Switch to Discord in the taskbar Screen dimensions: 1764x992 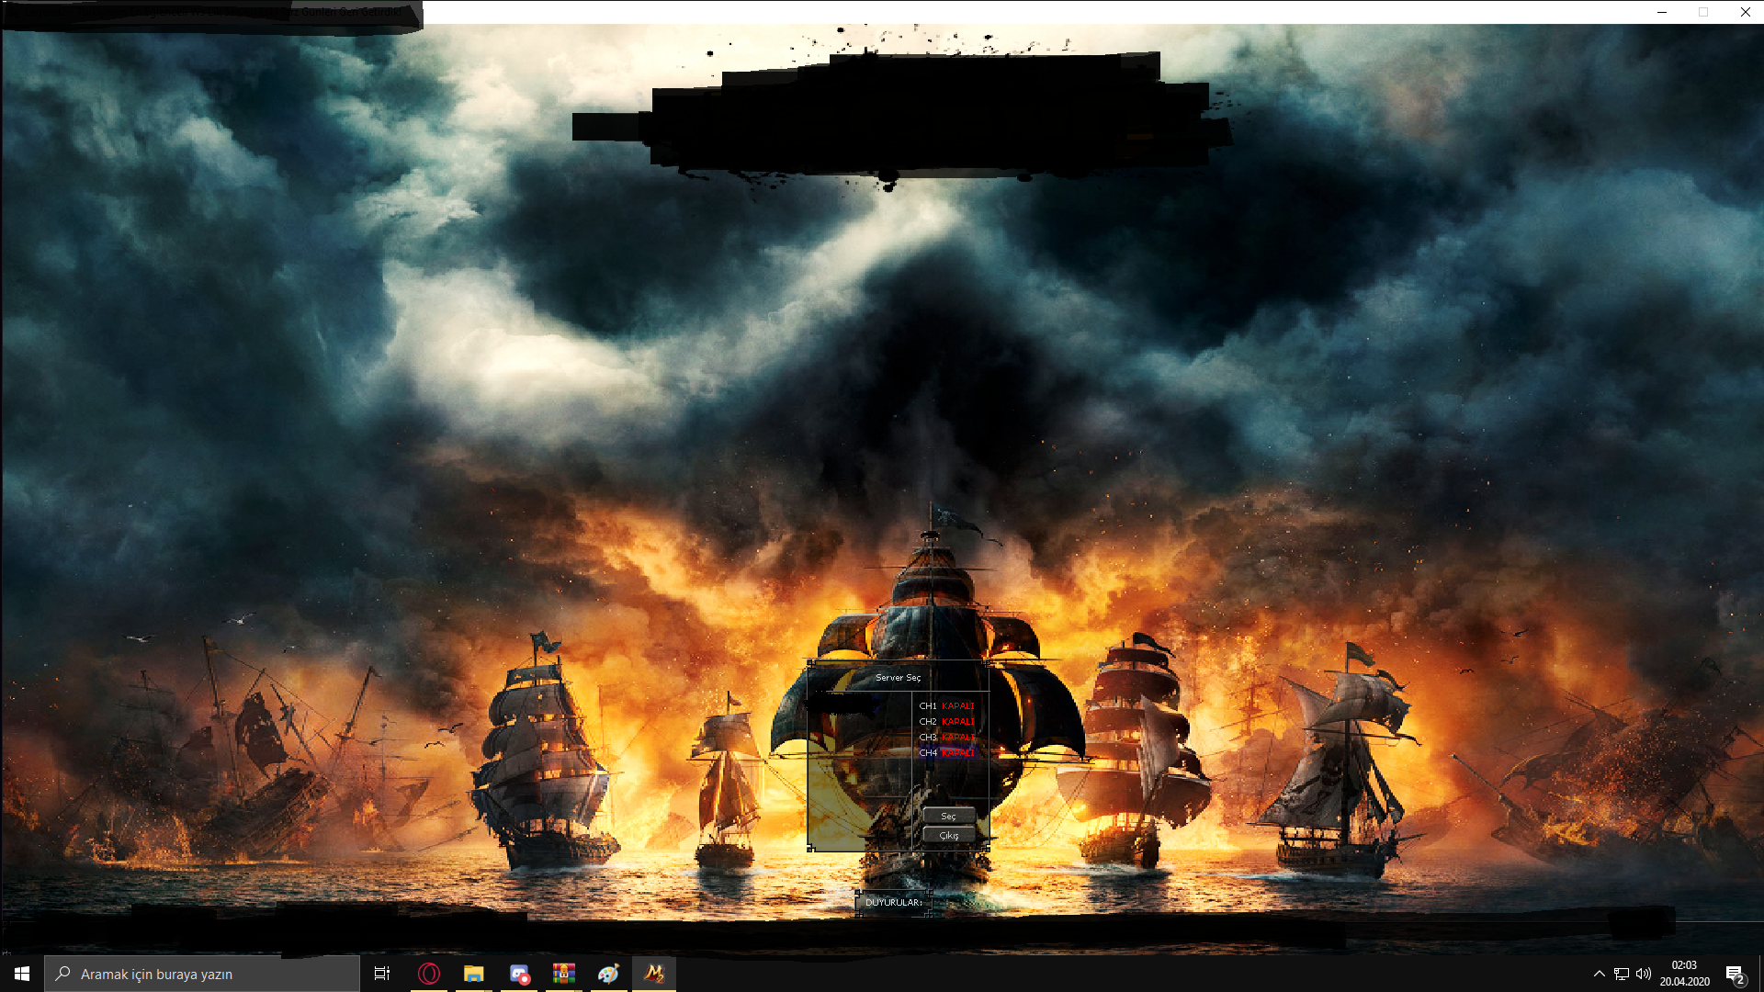click(x=519, y=974)
